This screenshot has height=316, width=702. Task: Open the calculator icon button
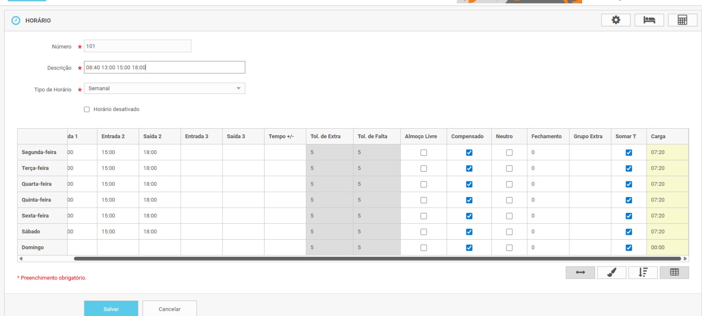pyautogui.click(x=682, y=20)
